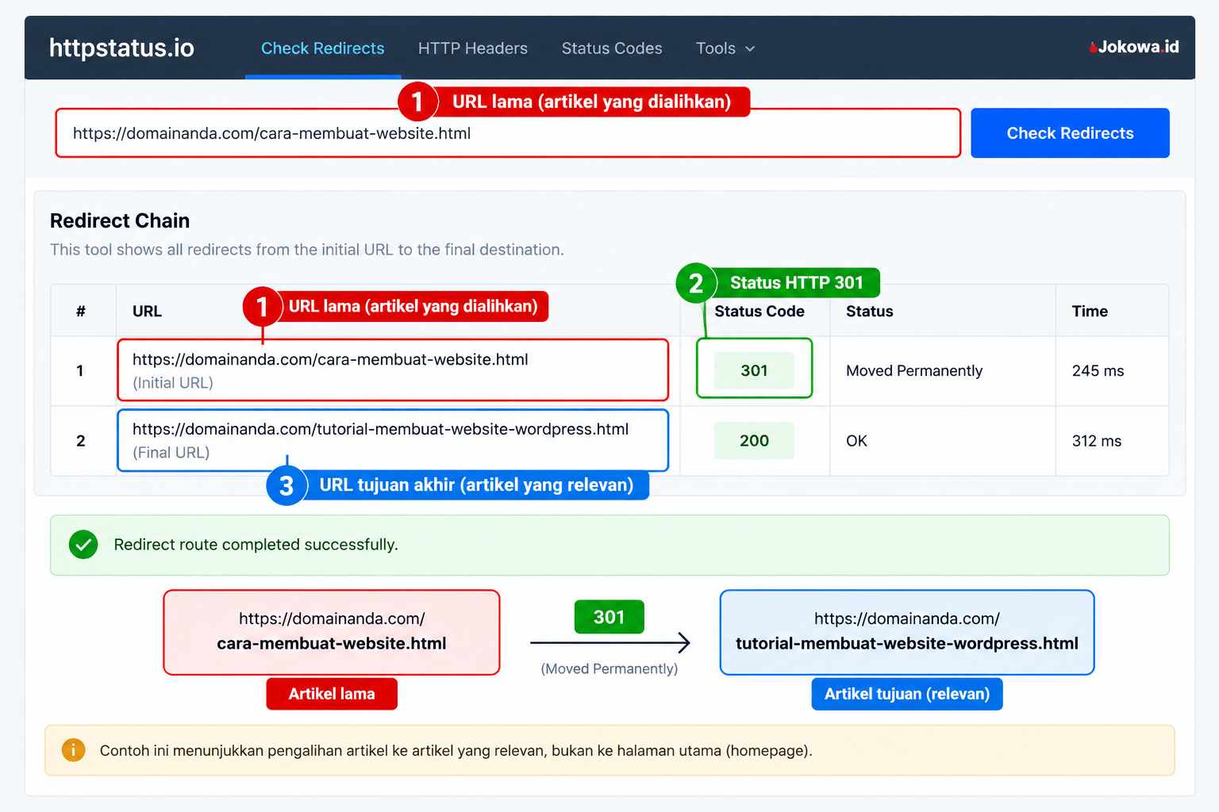Click the green success checkmark icon
Screen dimensions: 1219x812
pyautogui.click(x=83, y=545)
